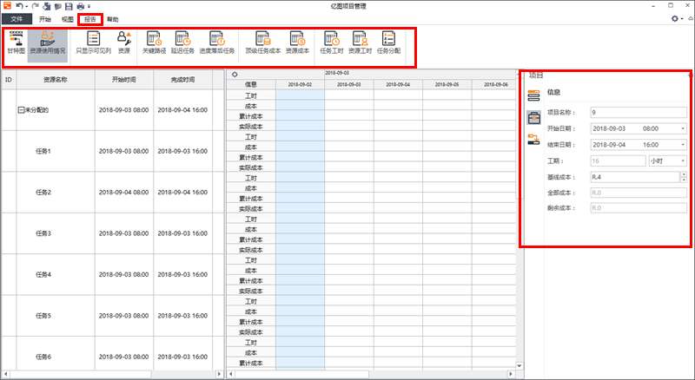
Task: Click left arrow of resource table scrollbar
Action: pyautogui.click(x=5, y=374)
